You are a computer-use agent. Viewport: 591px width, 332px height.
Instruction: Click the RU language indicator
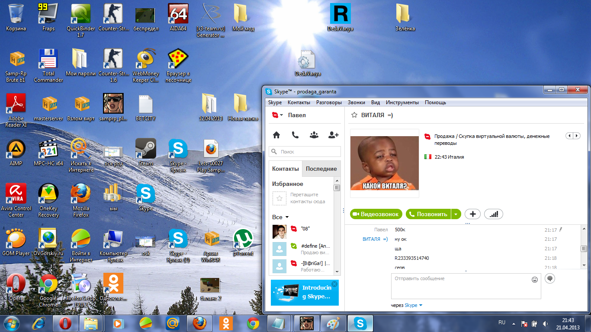(502, 322)
